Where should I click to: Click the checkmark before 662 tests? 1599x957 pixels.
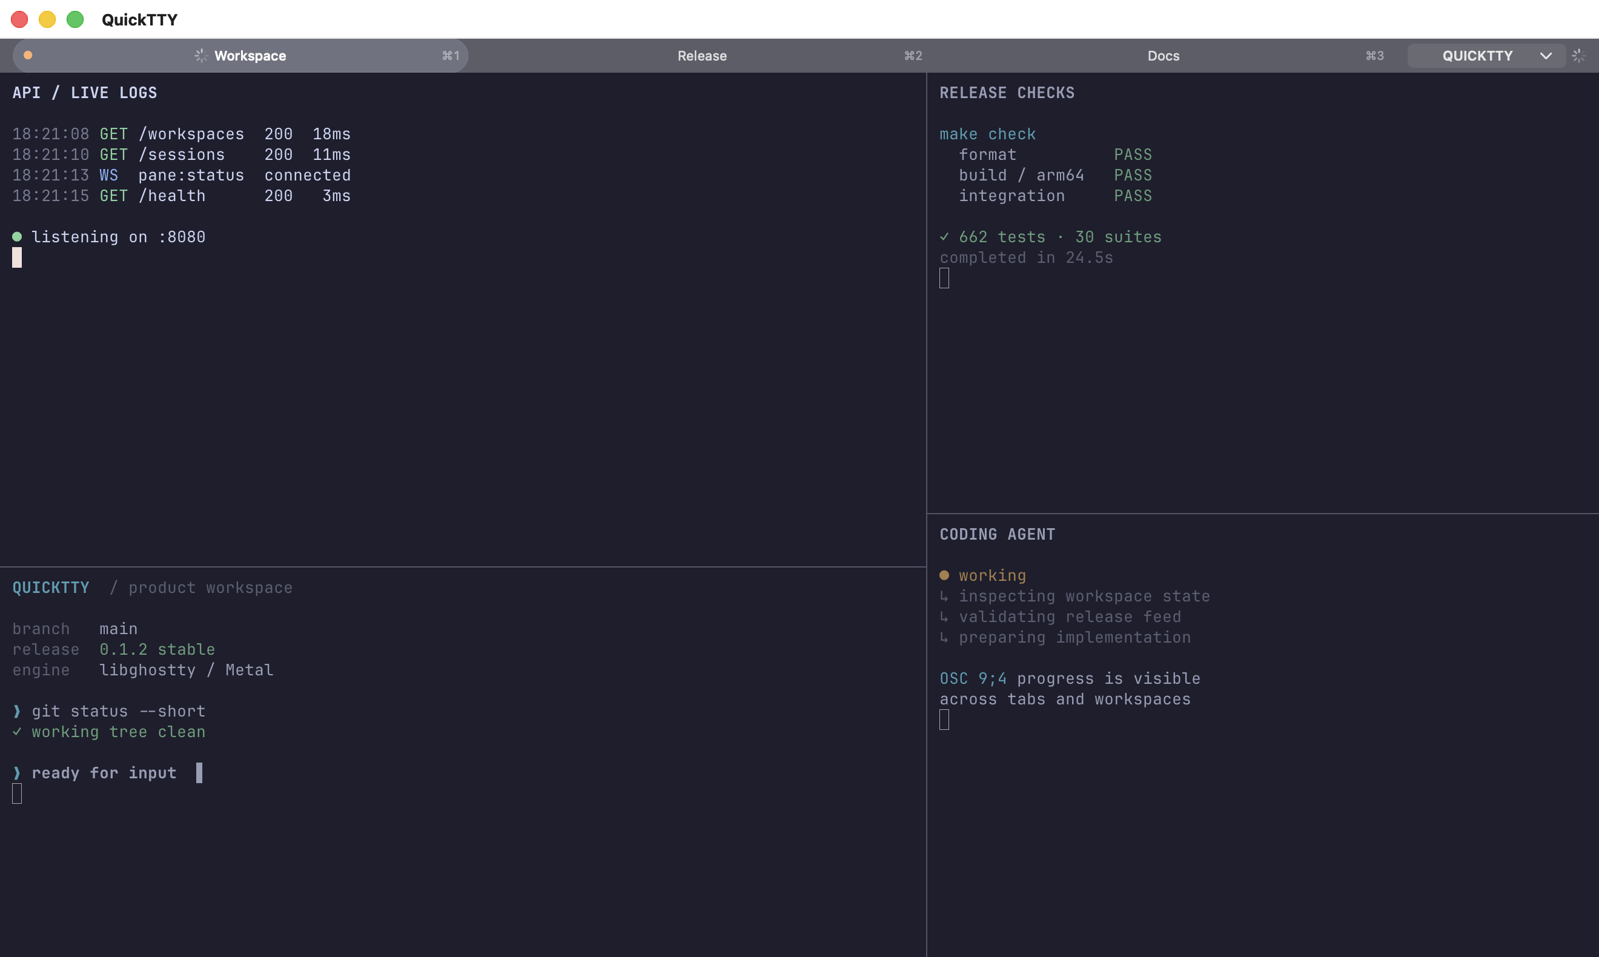(x=944, y=237)
